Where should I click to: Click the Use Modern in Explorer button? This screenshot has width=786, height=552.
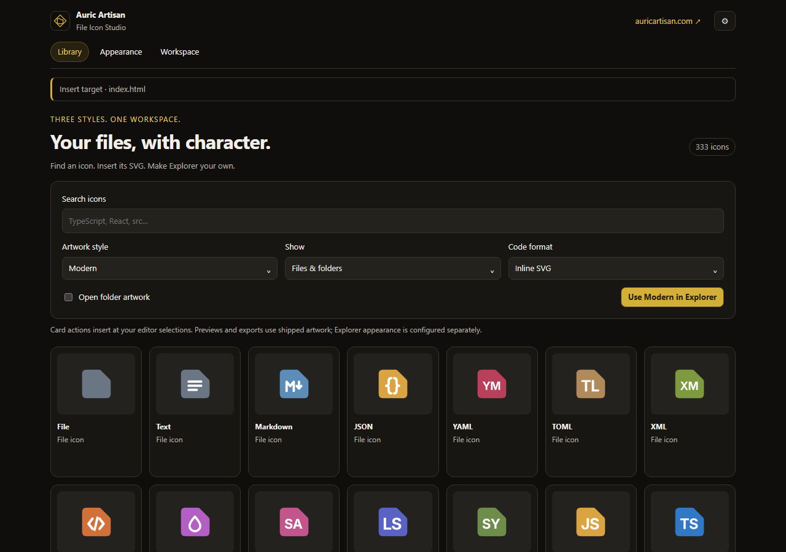pyautogui.click(x=672, y=297)
